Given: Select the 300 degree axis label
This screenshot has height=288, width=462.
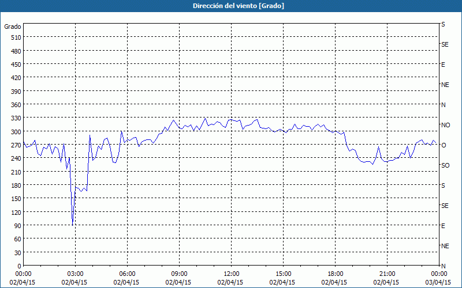Looking at the screenshot, I should (16, 132).
